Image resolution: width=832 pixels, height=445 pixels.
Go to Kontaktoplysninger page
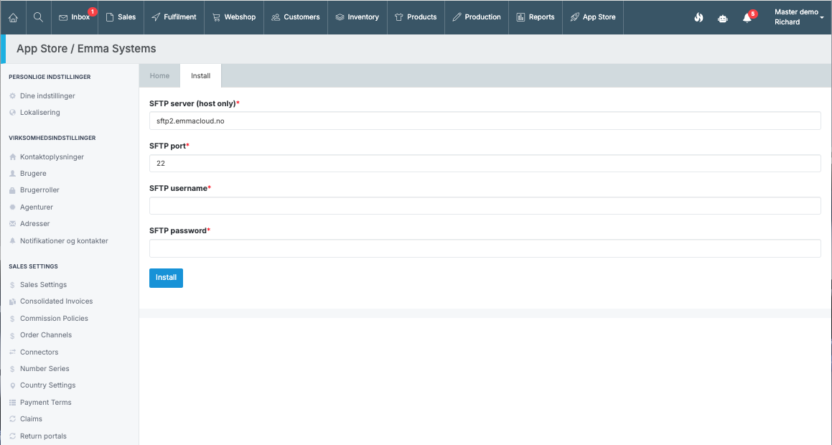(52, 157)
